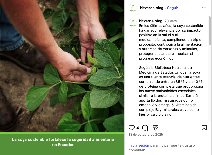Share post using paper plane icon
The height and width of the screenshot is (155, 212).
(155, 128)
